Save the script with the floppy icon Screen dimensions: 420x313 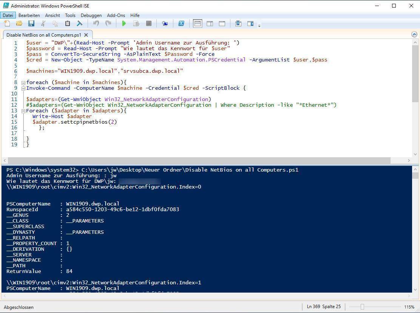31,24
